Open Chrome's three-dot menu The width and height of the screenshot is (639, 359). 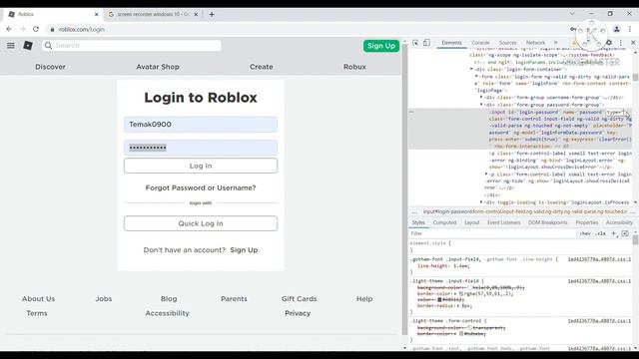[x=630, y=29]
